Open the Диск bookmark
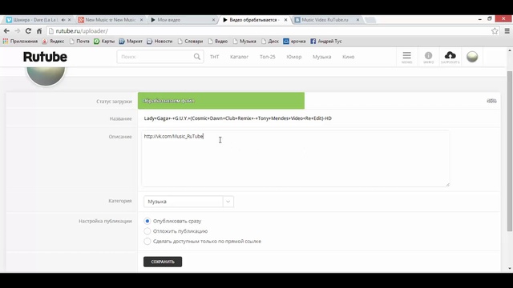This screenshot has height=288, width=513. pos(270,41)
